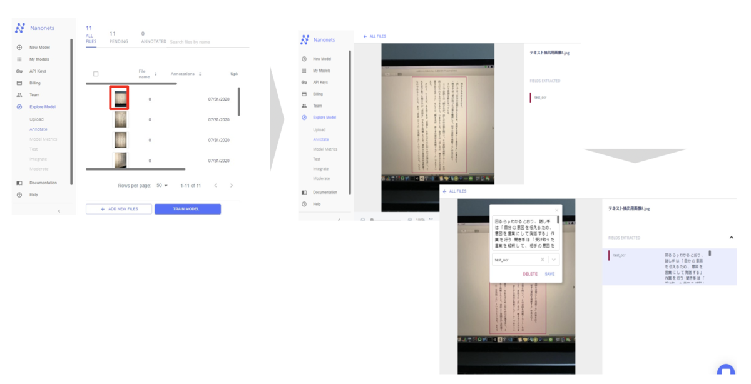
Task: Open the third file thumbnail in the file table
Action: [x=120, y=140]
